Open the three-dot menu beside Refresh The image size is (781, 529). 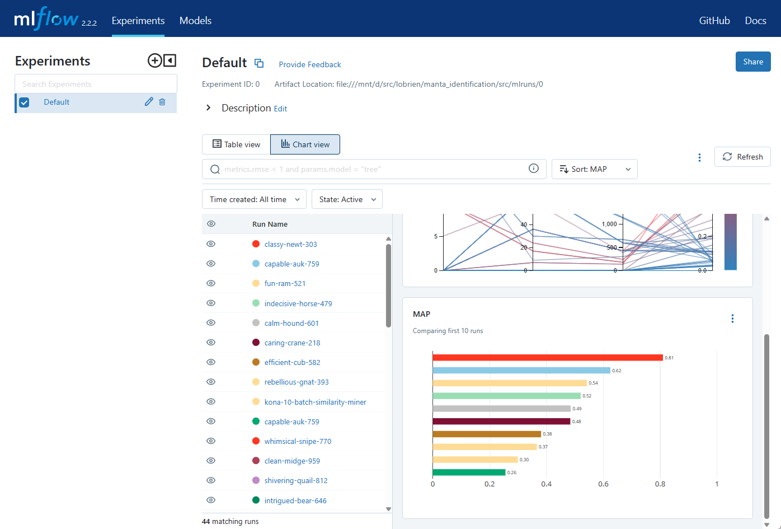699,157
